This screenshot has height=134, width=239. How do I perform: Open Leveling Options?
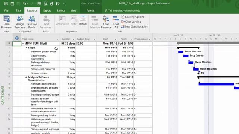point(133,17)
